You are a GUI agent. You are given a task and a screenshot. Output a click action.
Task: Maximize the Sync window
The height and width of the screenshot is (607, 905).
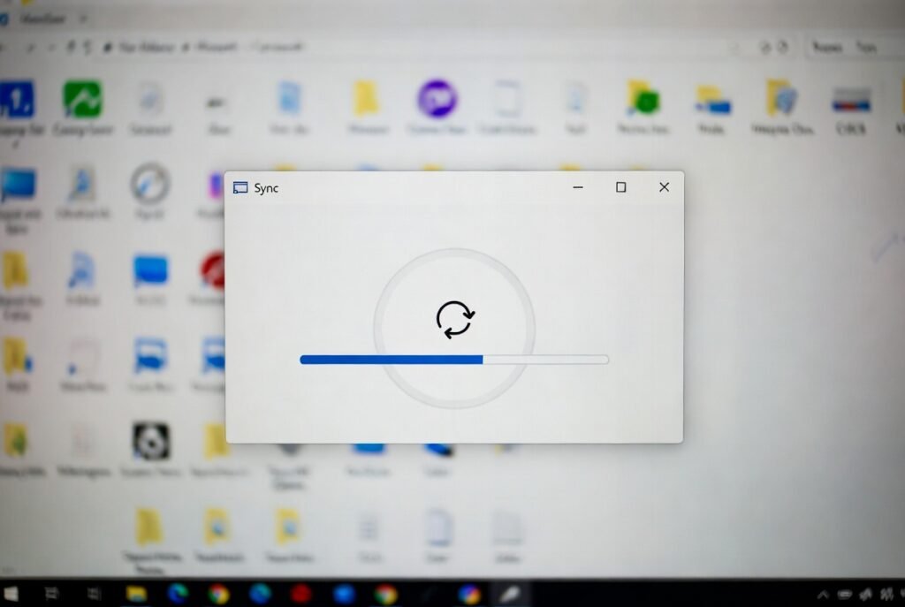[620, 187]
